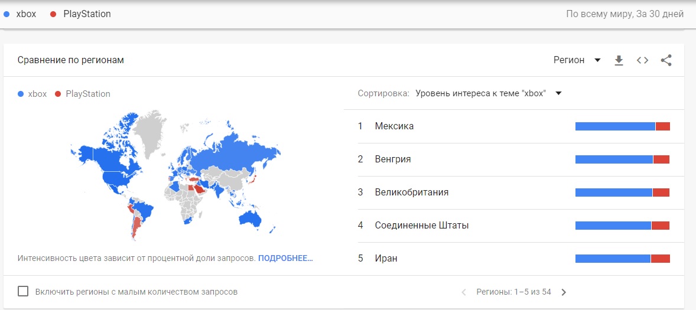Open the ПОДРОБНЕЕ link

coord(285,258)
